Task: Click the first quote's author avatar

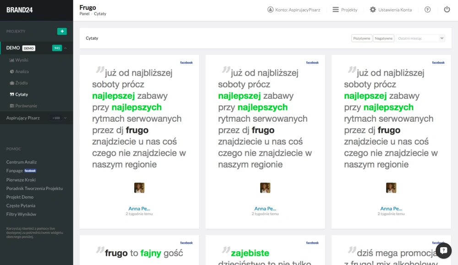Action: 139,188
